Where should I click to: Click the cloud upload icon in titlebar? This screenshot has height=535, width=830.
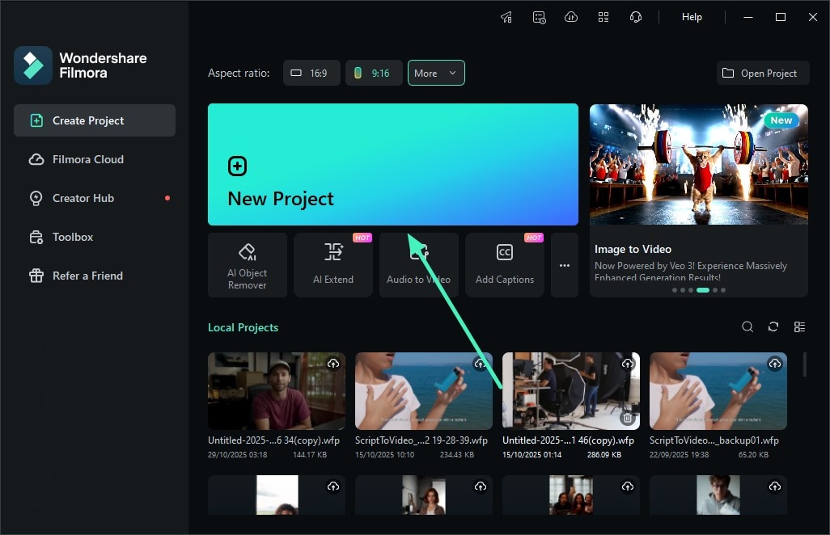(571, 16)
